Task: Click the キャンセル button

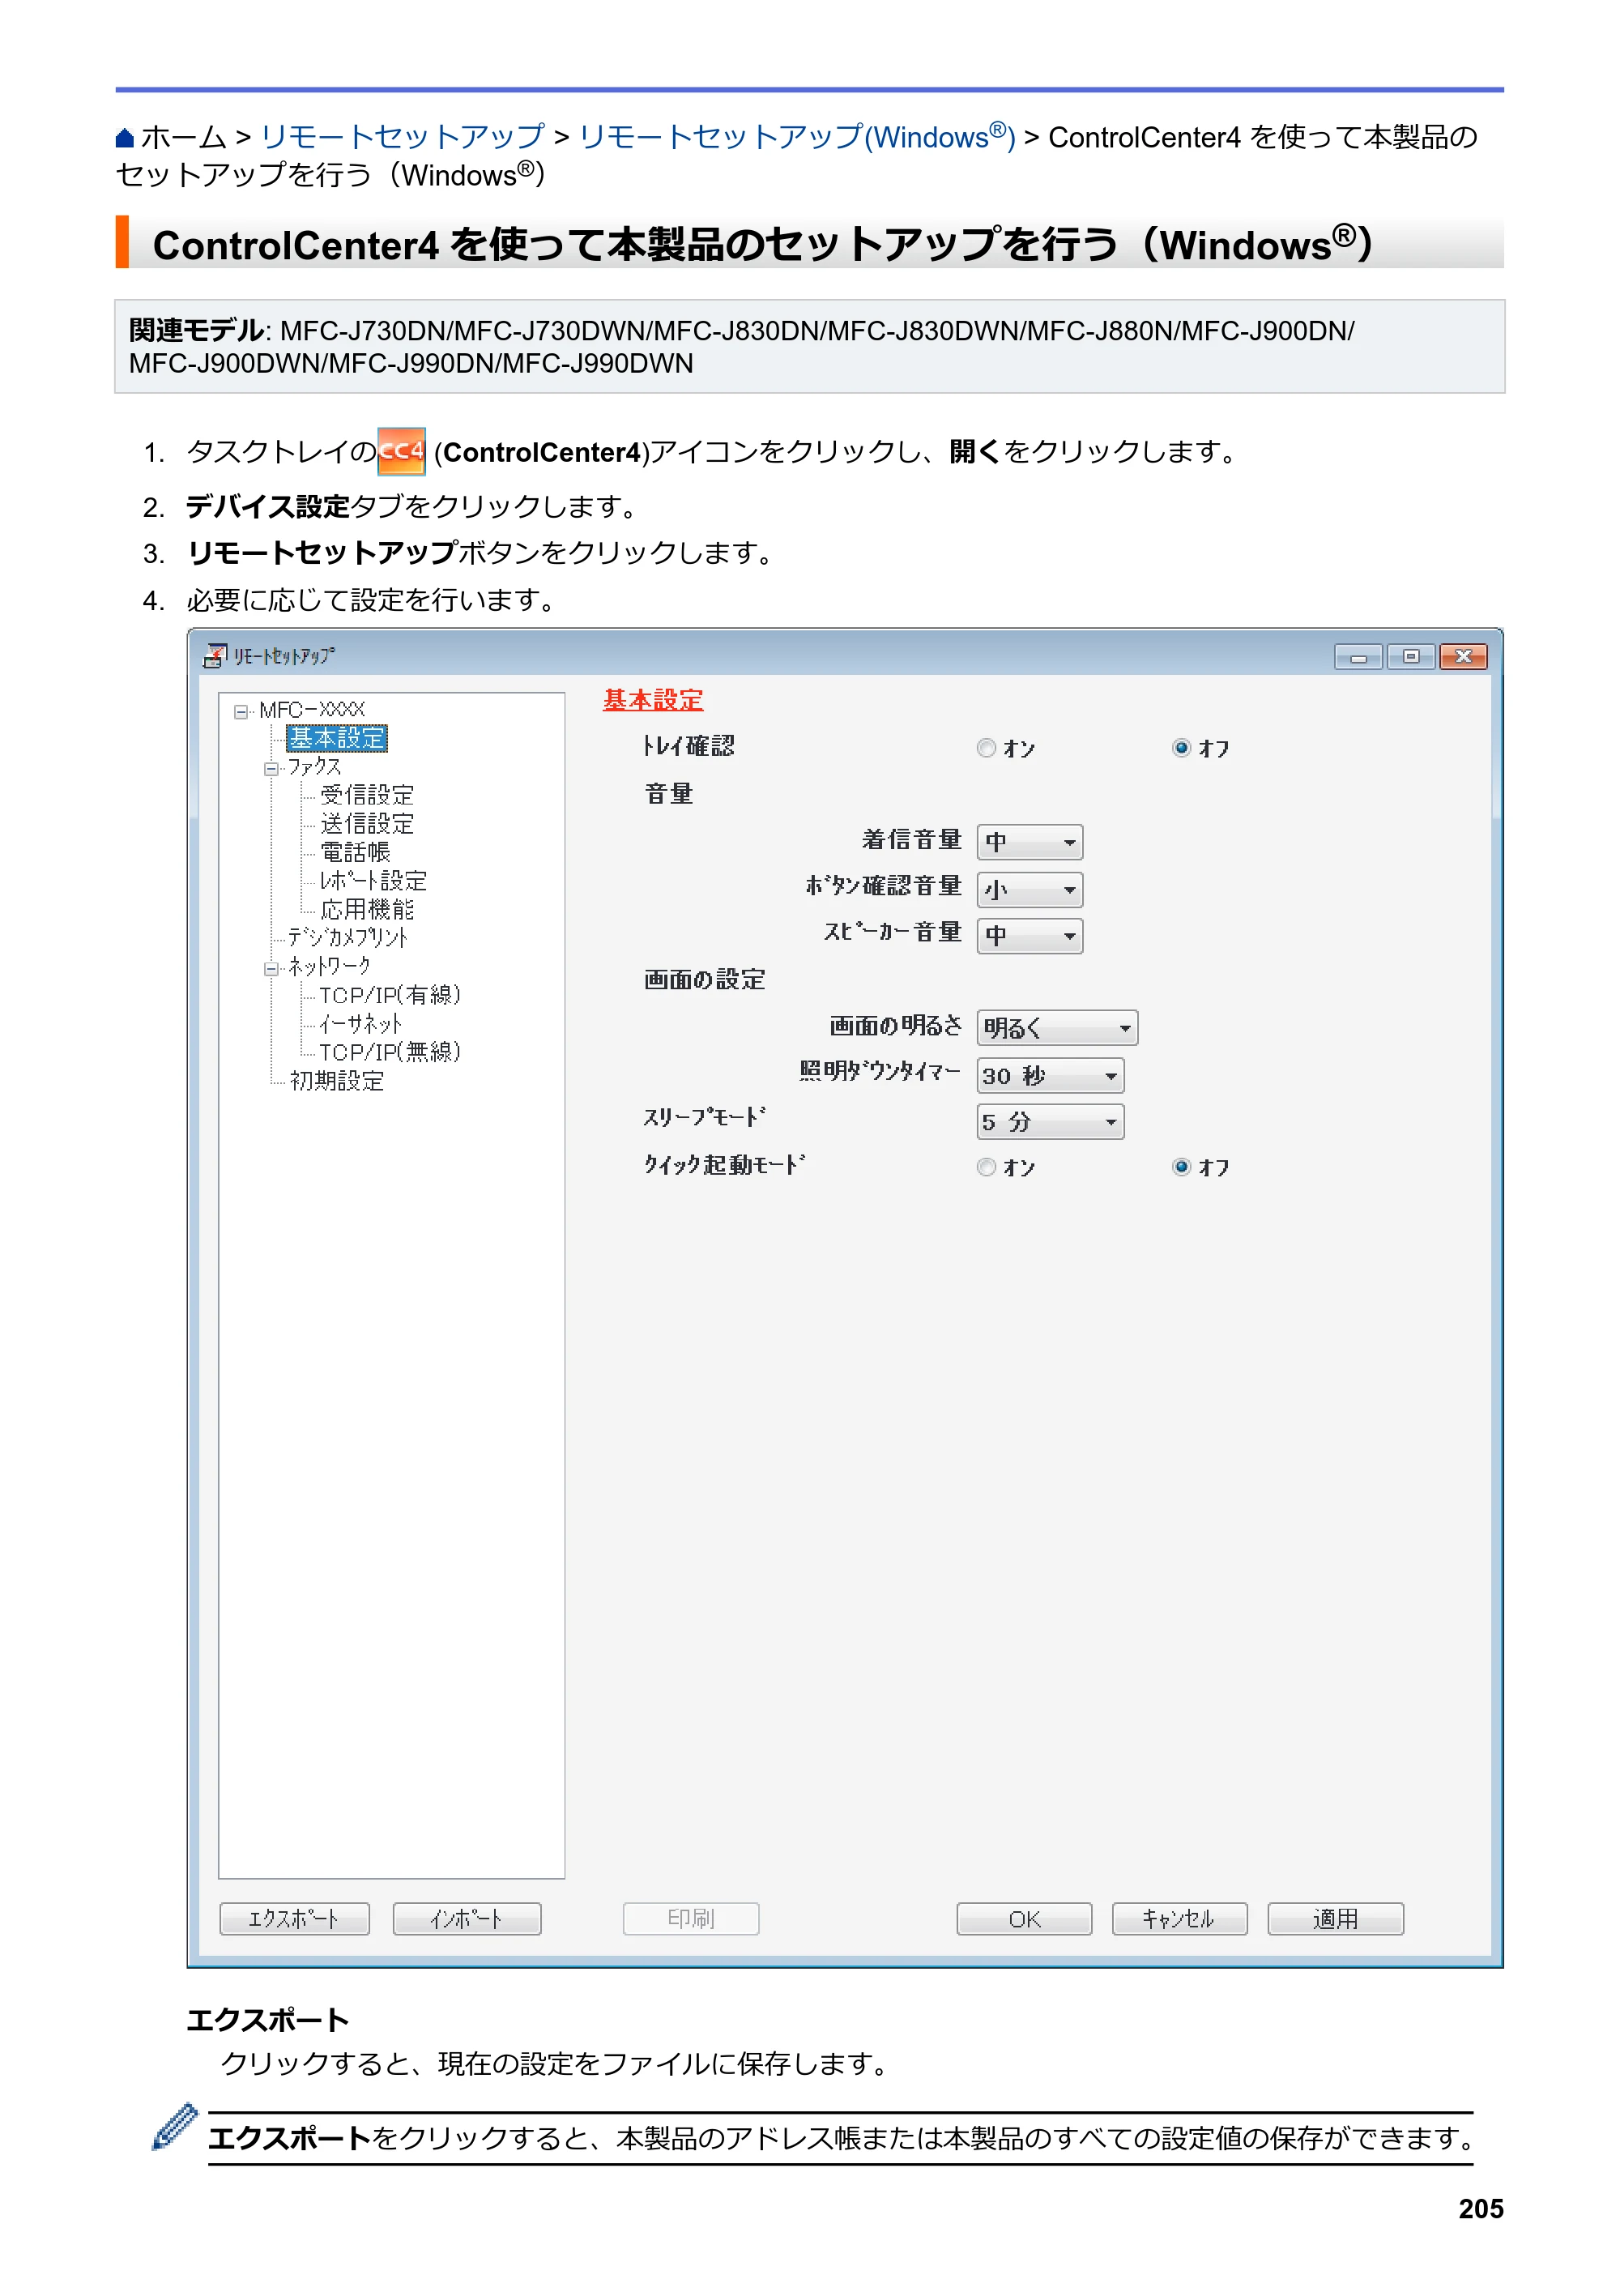Action: (x=1180, y=1919)
